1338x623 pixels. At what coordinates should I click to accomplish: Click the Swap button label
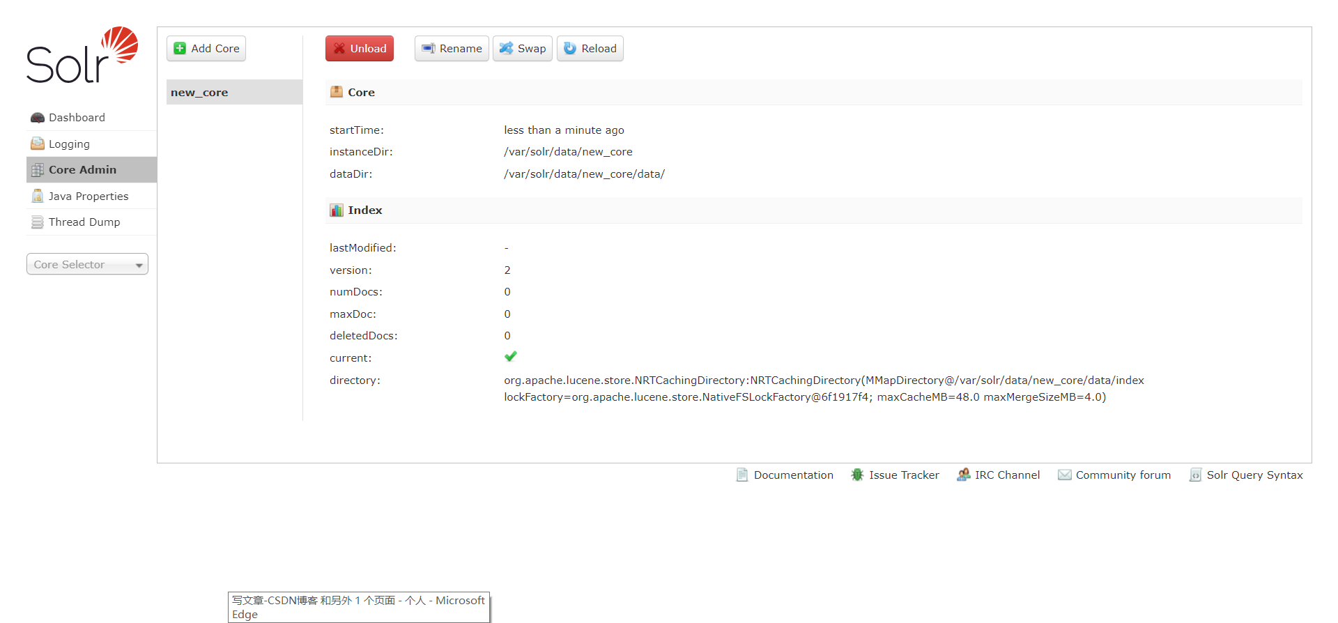tap(532, 48)
